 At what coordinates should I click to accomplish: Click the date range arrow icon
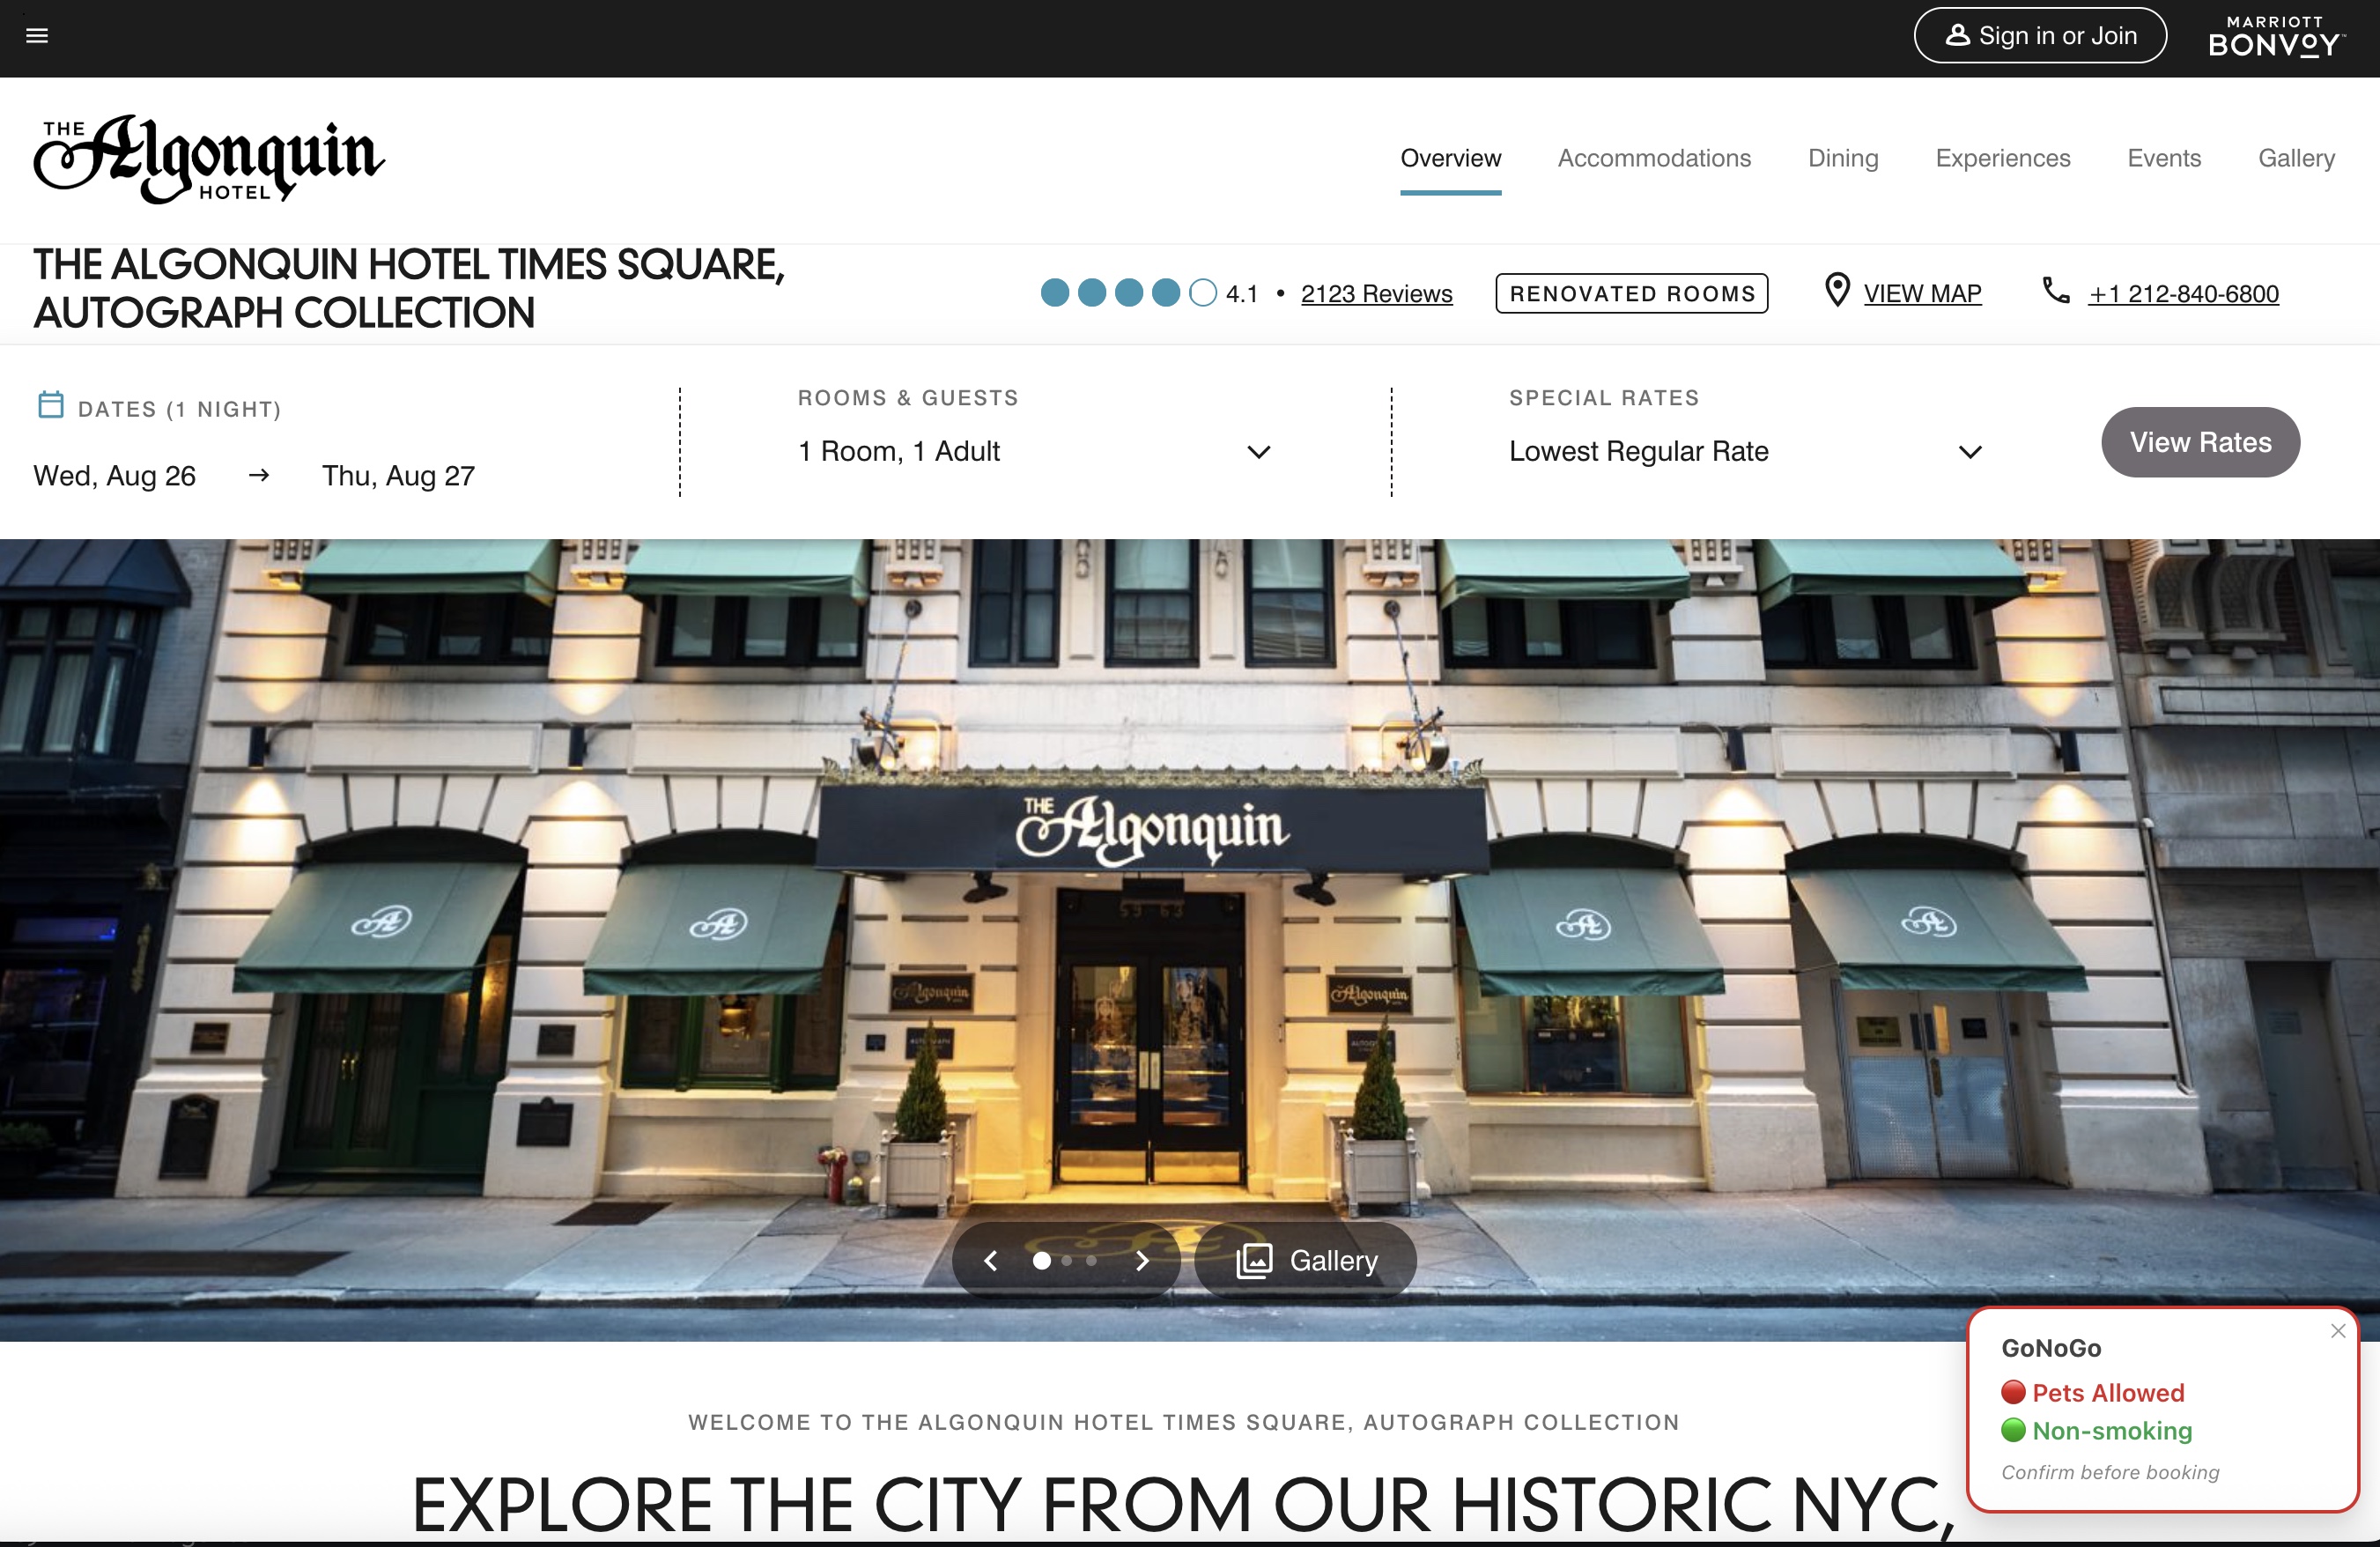click(259, 475)
